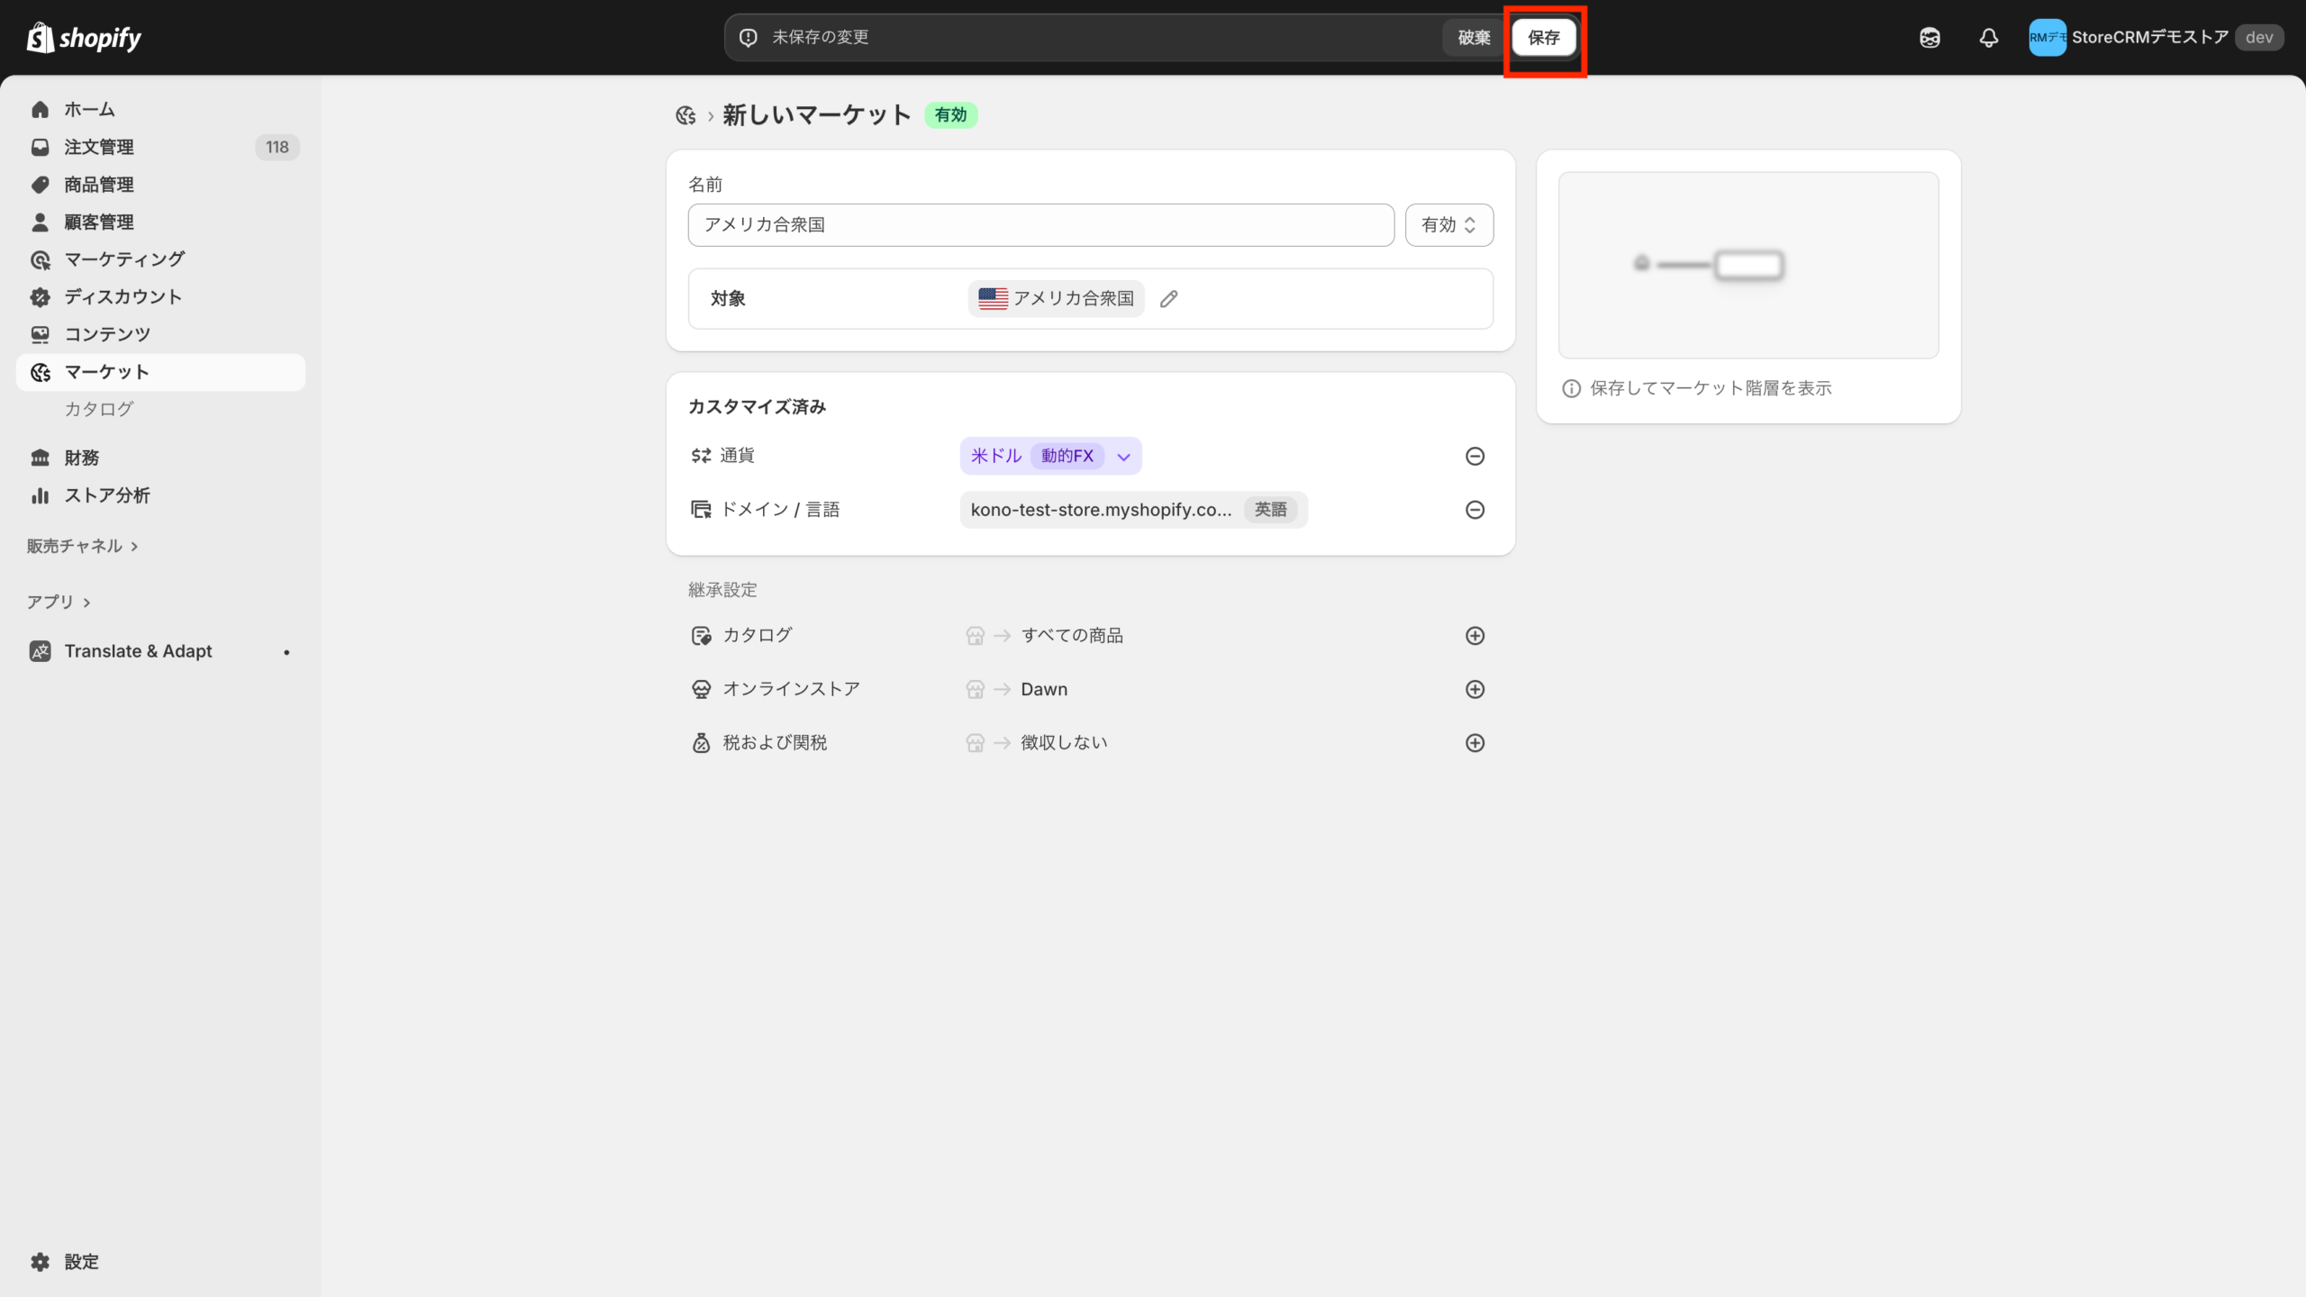Click the Shopify logo
This screenshot has width=2306, height=1297.
84,38
